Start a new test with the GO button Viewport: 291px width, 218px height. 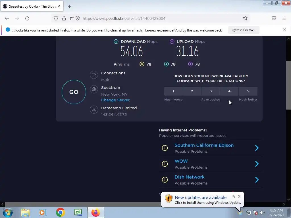(74, 92)
